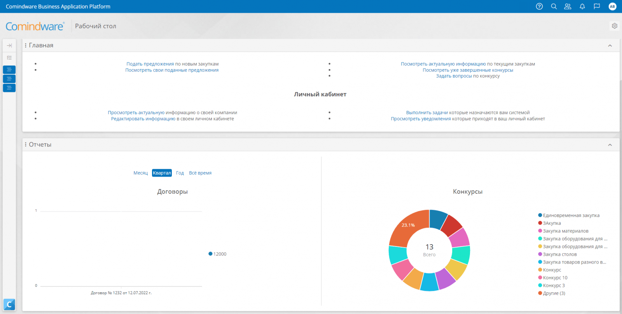Expand the Другие (3) legend group

point(554,293)
